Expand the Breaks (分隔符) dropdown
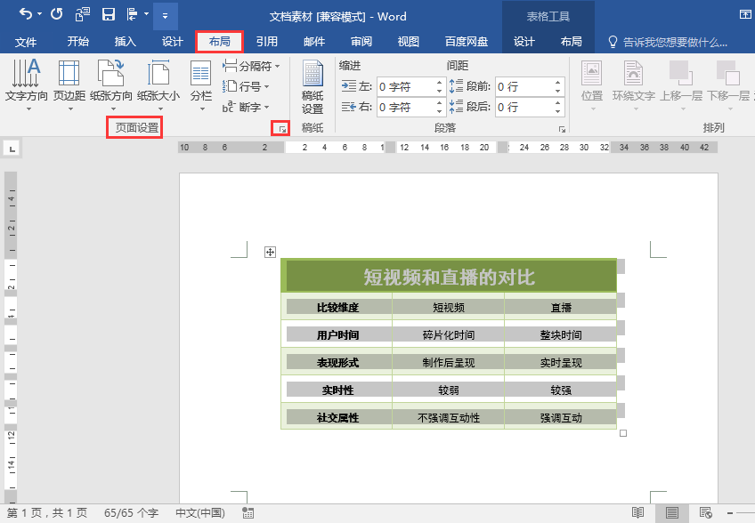Screen dimensions: 755x523 click(x=278, y=66)
